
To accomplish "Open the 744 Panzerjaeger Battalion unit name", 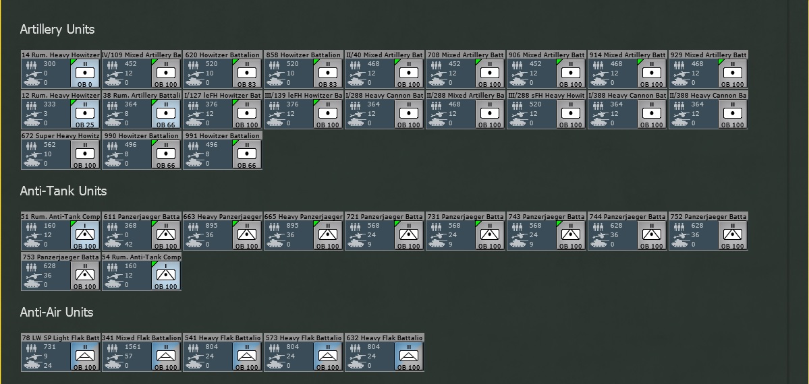I will (627, 216).
